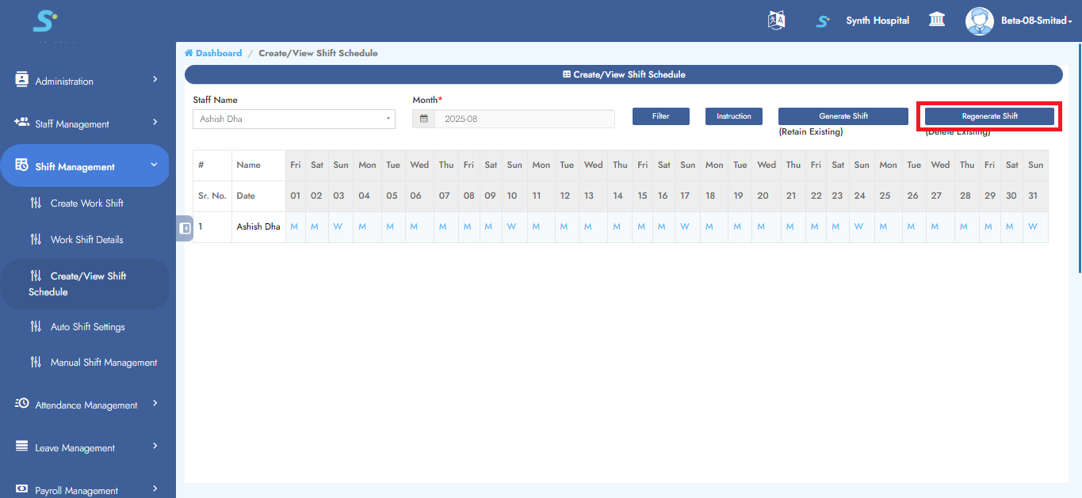Click the Month input field showing 2025-08
1082x498 pixels.
[x=523, y=119]
